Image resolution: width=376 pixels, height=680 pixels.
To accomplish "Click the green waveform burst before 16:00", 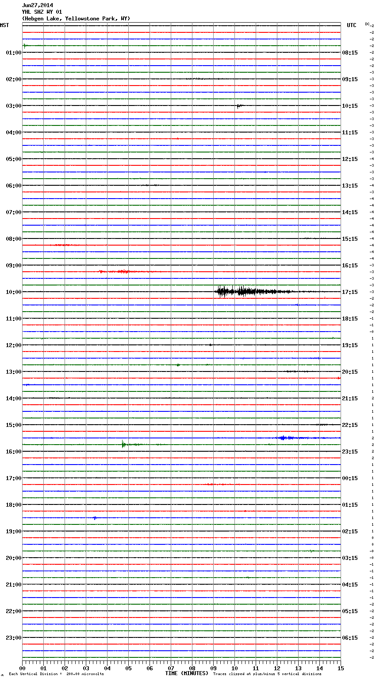I will tap(133, 444).
